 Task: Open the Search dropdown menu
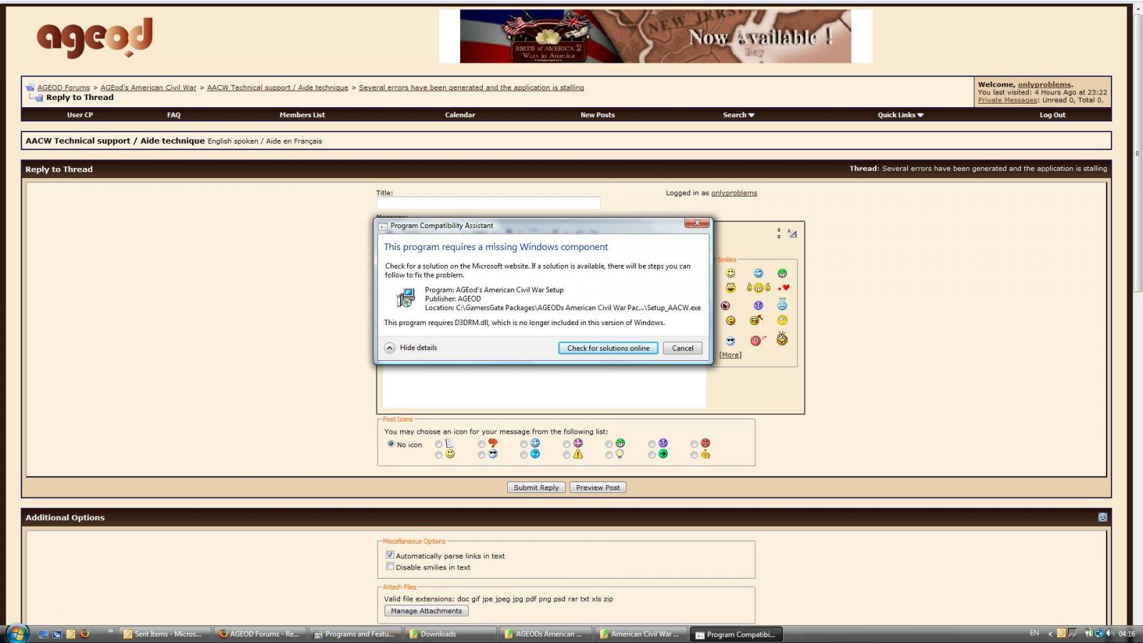click(x=738, y=115)
